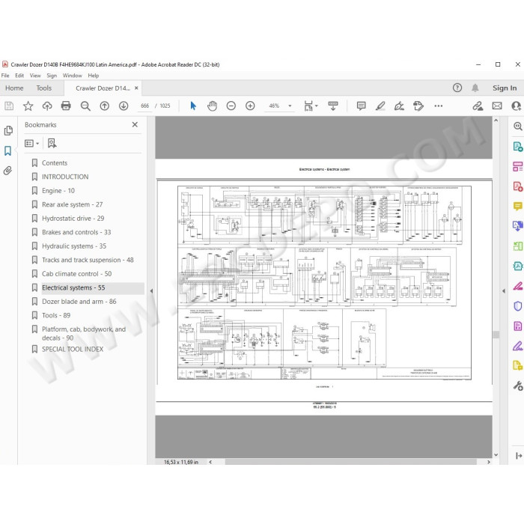Click the zoom percentage field 46%
524x524 pixels.
click(275, 106)
